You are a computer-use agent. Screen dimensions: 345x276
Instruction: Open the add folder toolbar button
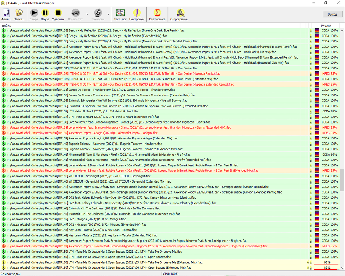point(19,14)
